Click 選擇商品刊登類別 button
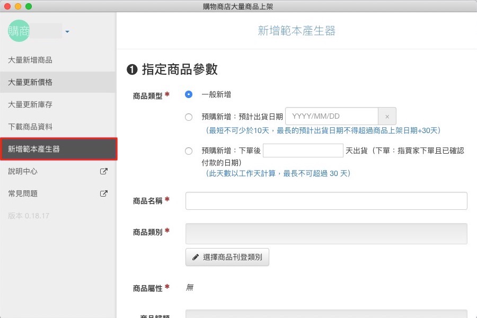 point(227,257)
